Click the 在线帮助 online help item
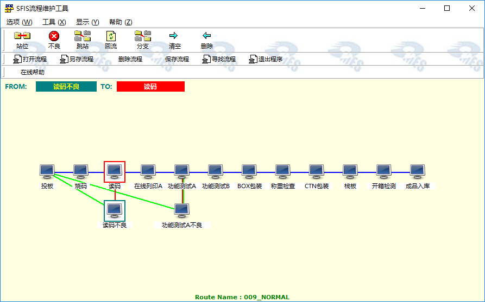This screenshot has height=302, width=485. pos(33,72)
